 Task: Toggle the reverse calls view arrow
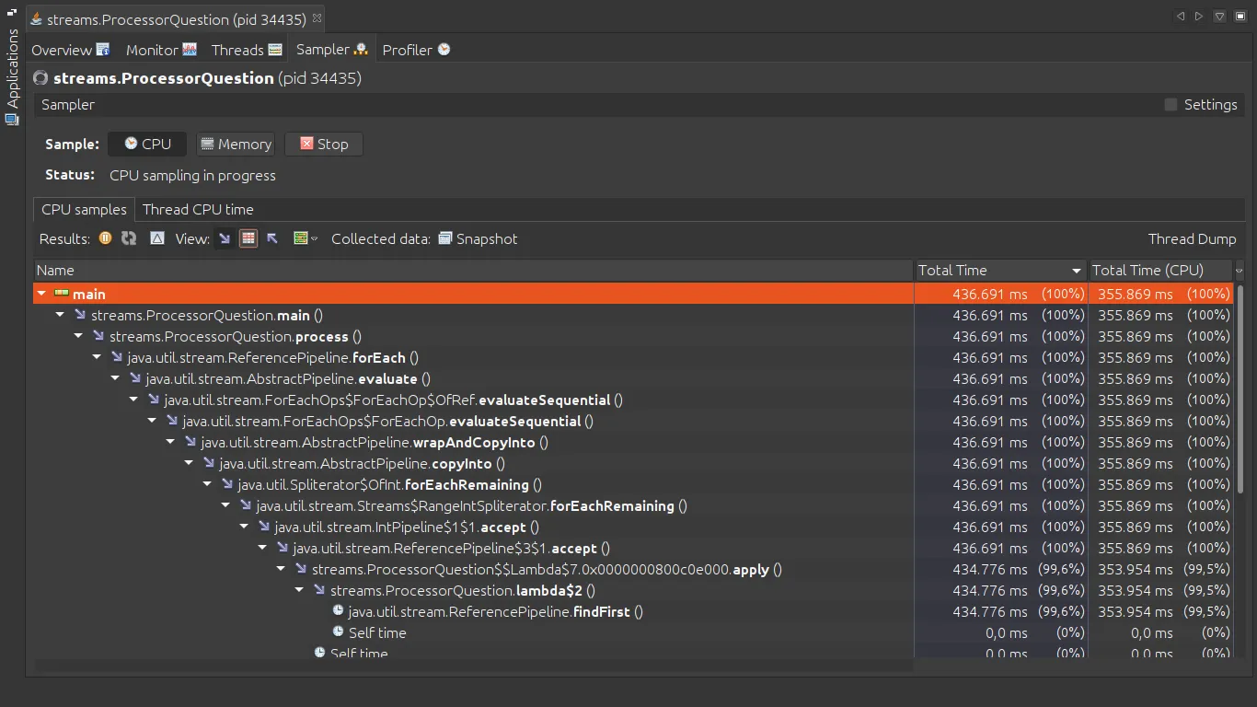(272, 238)
